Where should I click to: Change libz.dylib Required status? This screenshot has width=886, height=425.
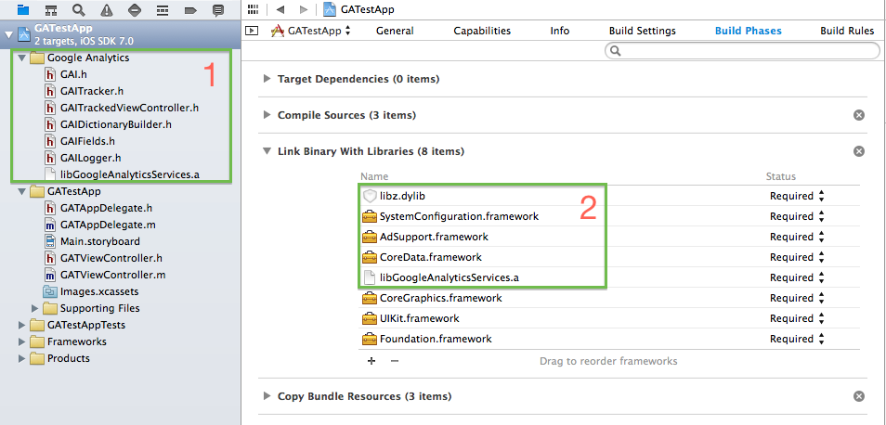click(x=797, y=196)
